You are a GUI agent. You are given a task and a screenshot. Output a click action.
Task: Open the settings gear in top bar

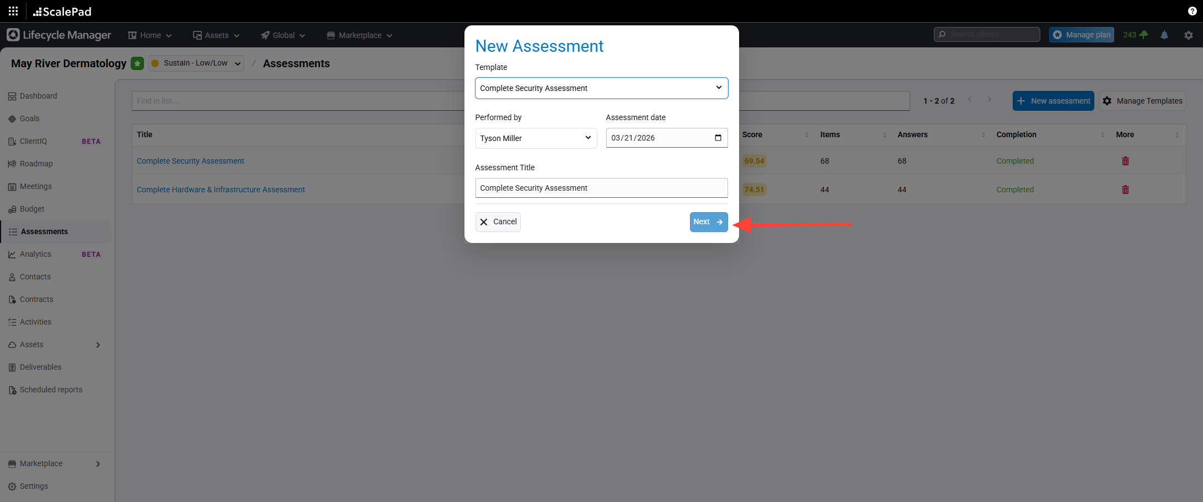[x=1189, y=35]
